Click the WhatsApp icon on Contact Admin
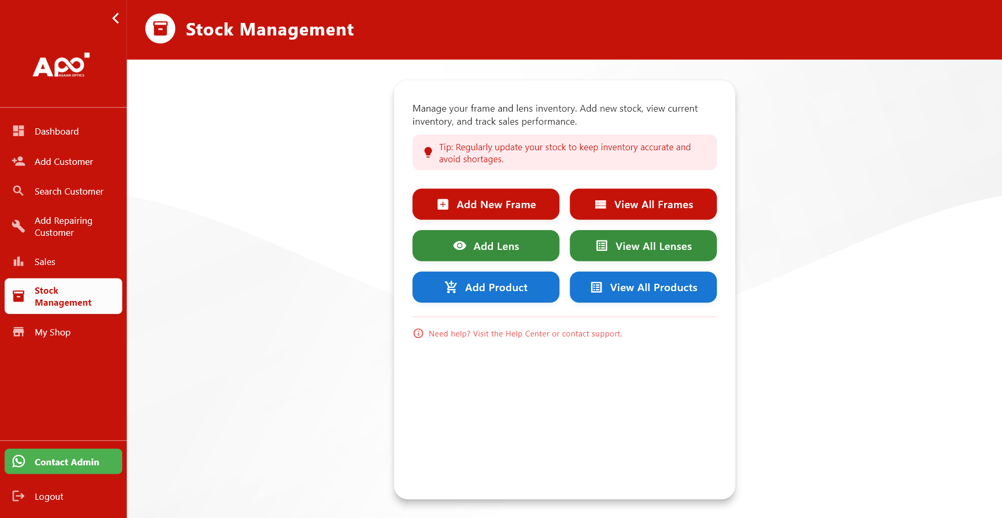This screenshot has height=518, width=1002. (x=19, y=461)
